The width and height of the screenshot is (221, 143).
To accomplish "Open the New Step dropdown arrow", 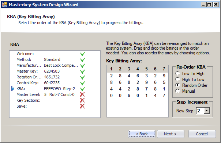I will 207,111.
